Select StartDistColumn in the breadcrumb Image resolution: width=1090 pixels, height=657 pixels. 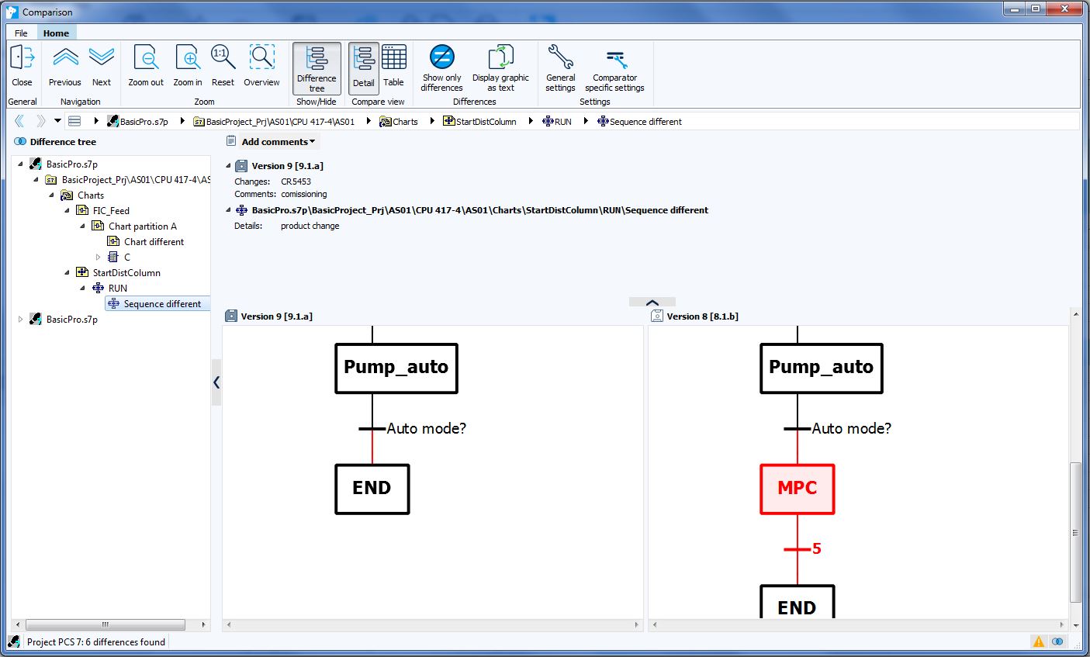click(479, 122)
